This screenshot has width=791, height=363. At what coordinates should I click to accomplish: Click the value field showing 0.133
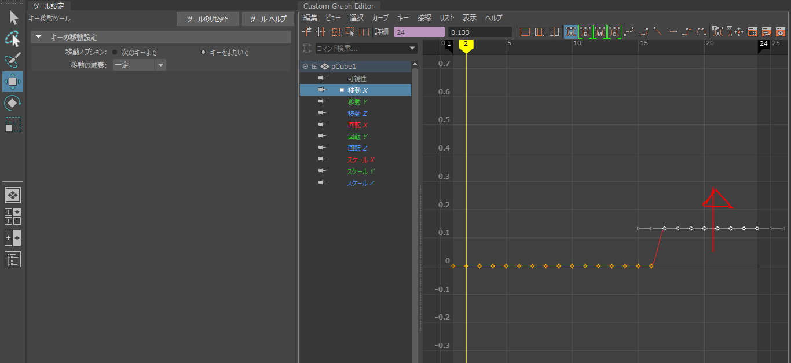point(480,32)
